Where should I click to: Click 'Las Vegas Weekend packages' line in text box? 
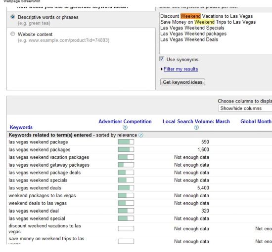193,34
